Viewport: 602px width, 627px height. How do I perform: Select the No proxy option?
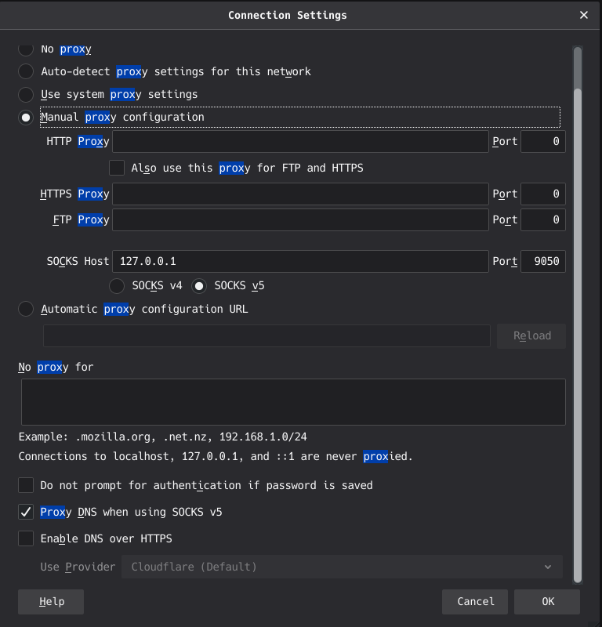pos(26,49)
